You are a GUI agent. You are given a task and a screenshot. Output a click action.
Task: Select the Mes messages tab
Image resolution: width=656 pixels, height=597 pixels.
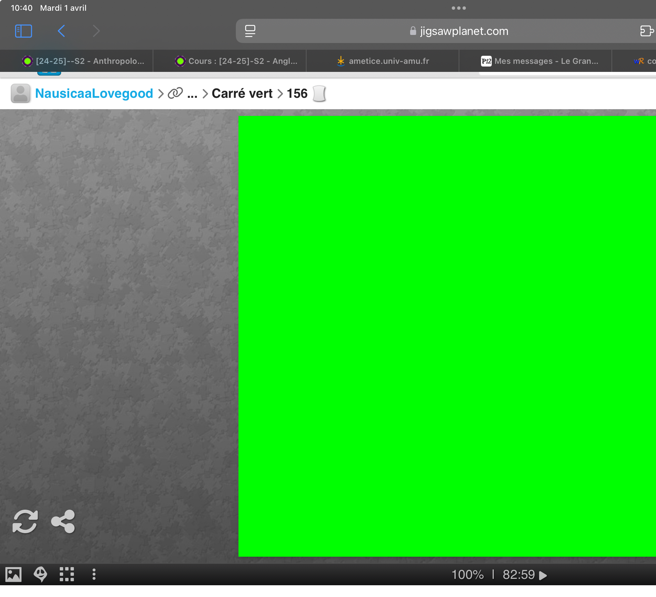click(x=539, y=61)
